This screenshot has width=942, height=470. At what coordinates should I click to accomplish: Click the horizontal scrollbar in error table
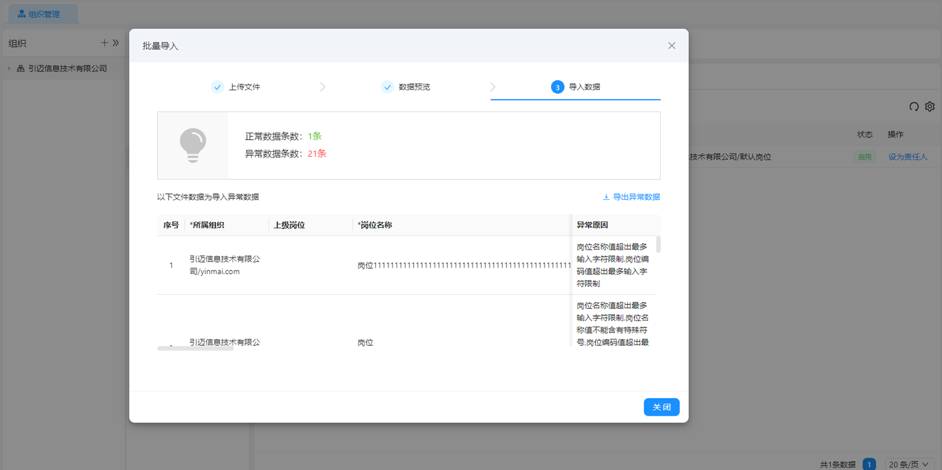(x=195, y=348)
